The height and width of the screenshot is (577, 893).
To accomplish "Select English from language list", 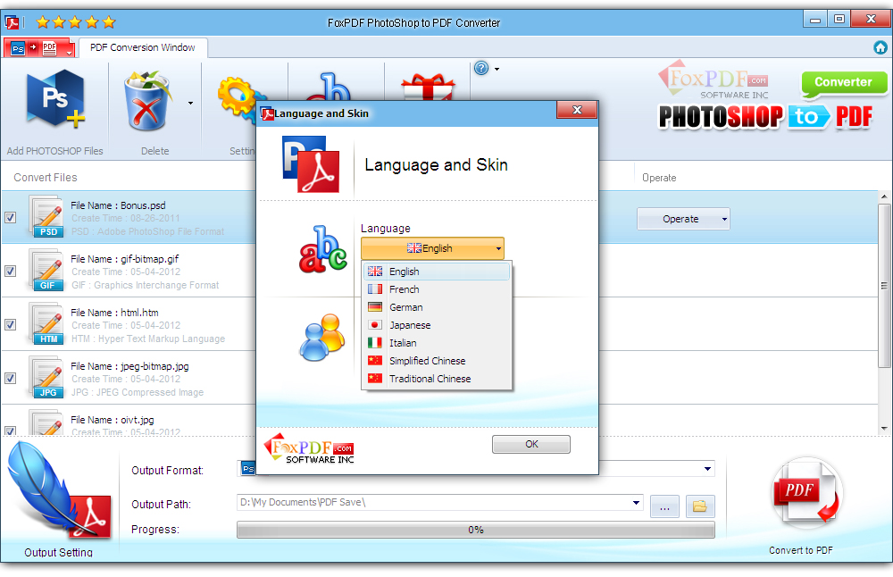I will 437,272.
